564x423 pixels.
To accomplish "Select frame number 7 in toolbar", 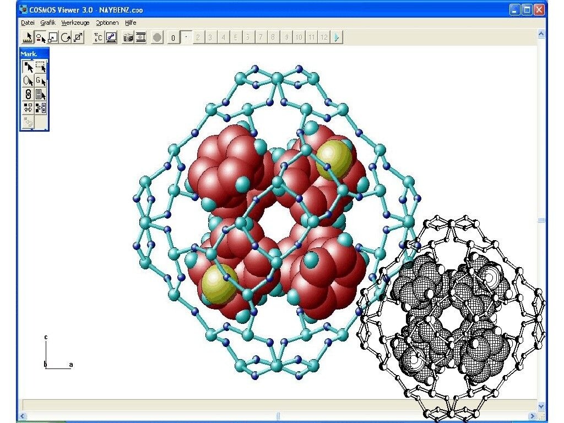I will click(261, 37).
